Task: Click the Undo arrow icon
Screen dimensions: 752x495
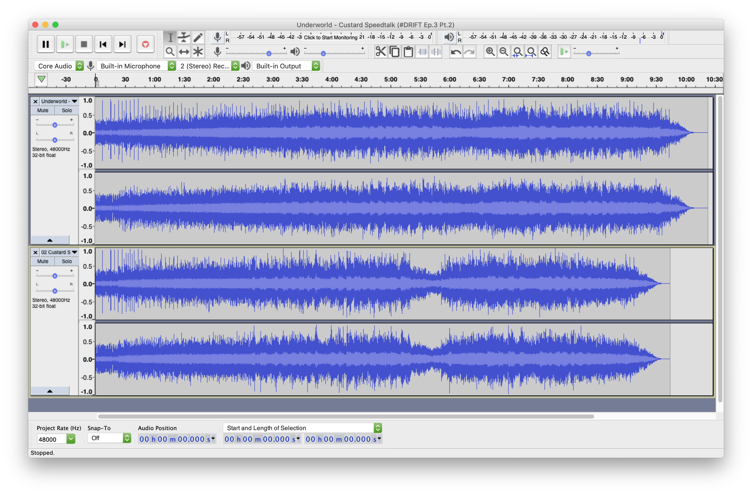Action: (456, 52)
